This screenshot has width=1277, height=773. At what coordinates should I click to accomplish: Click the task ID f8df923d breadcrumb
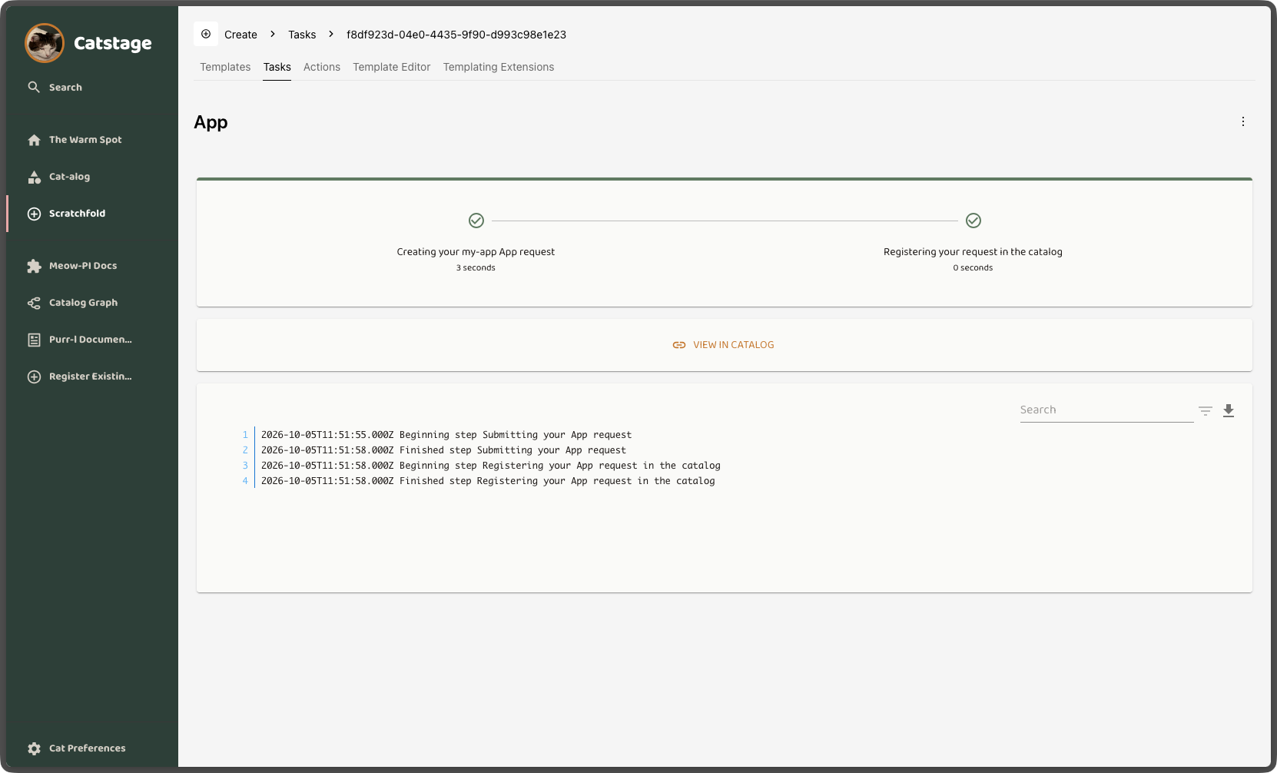click(x=456, y=35)
